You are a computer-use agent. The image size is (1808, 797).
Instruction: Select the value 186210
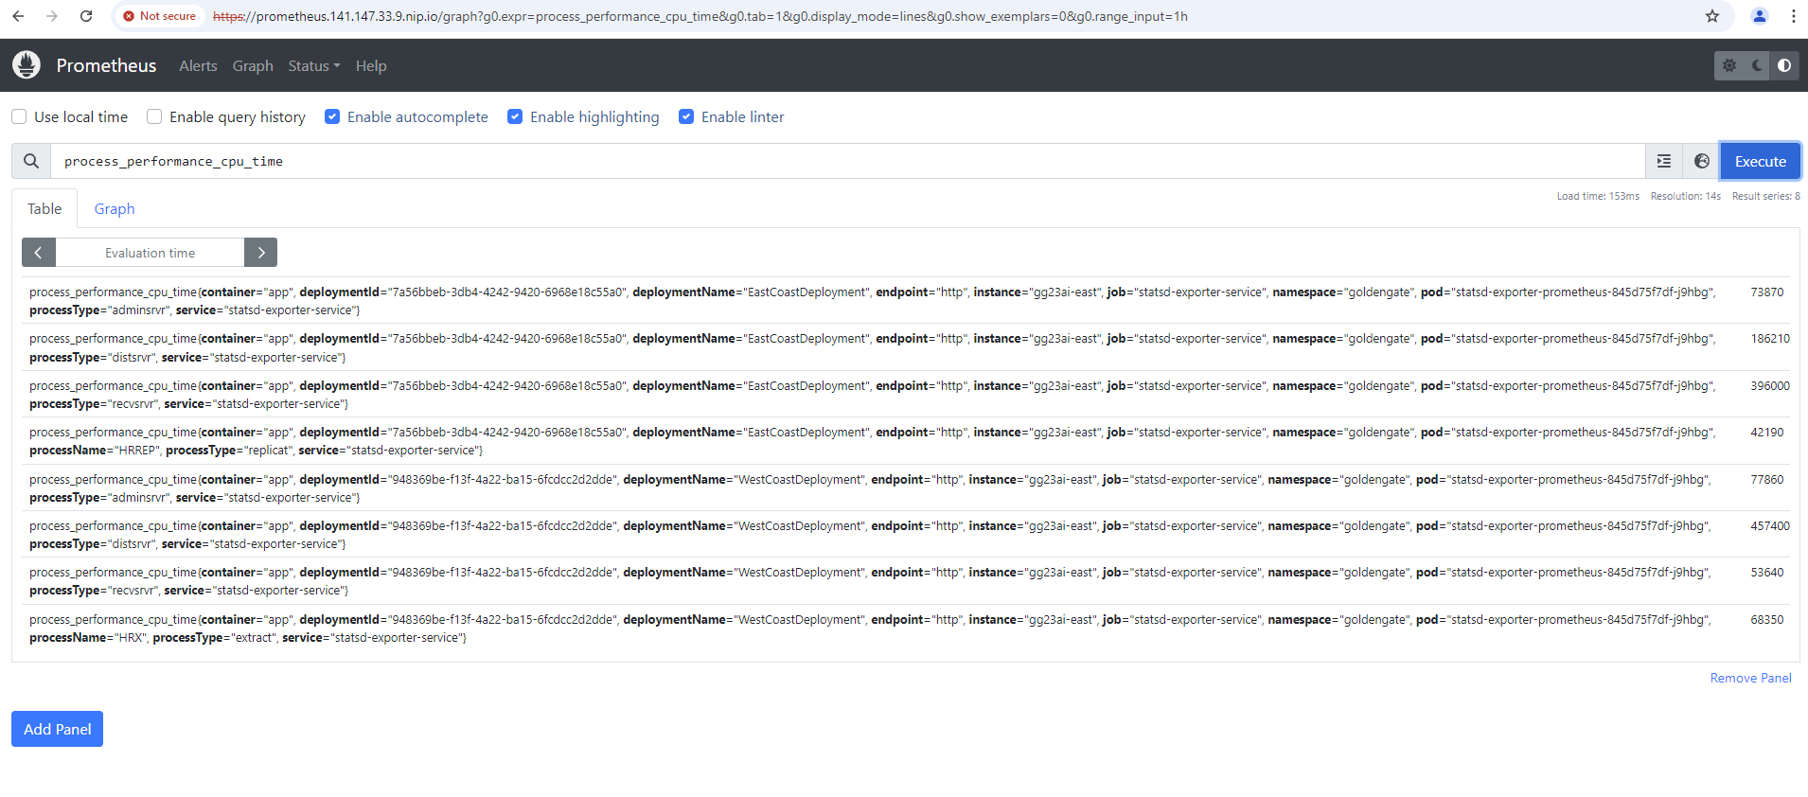[1770, 339]
